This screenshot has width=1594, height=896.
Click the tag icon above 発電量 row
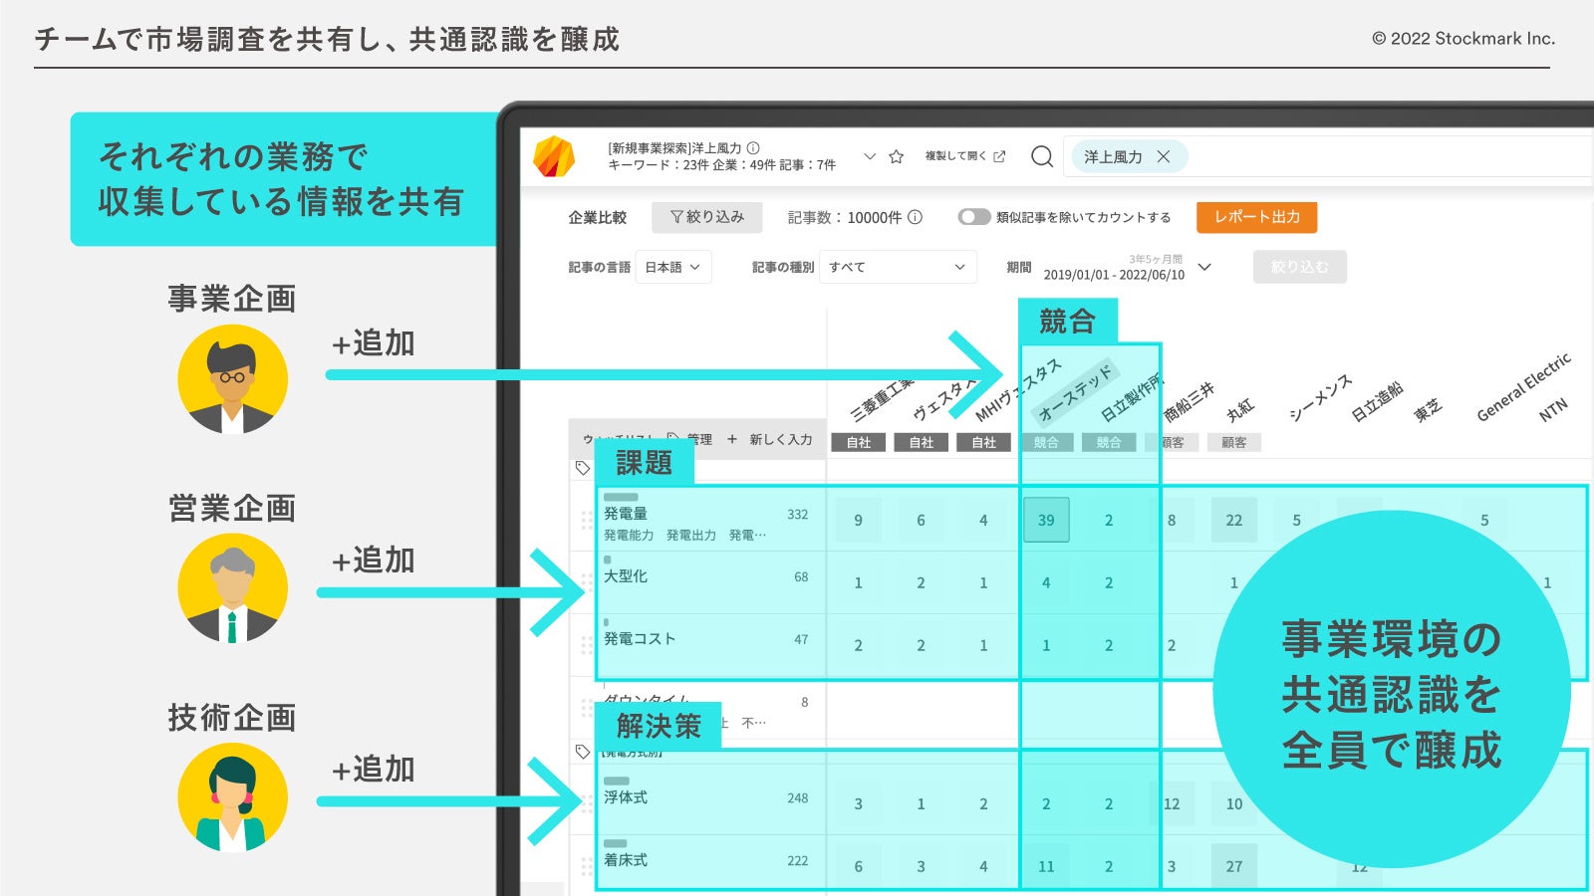(x=583, y=468)
